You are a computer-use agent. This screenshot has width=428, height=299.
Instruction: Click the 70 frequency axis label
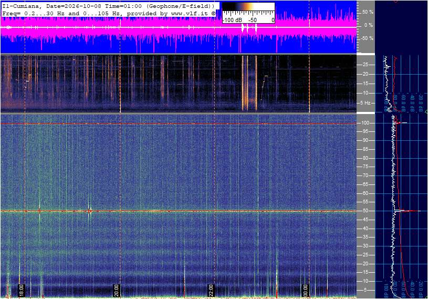(365, 176)
